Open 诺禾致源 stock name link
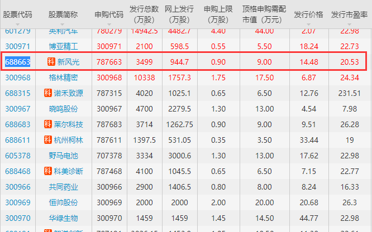Screen dimensions: 372x232 coord(68,93)
